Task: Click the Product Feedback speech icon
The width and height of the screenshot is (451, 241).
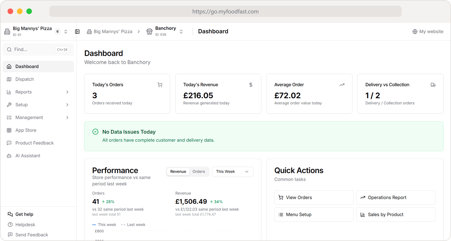Action: click(x=9, y=143)
